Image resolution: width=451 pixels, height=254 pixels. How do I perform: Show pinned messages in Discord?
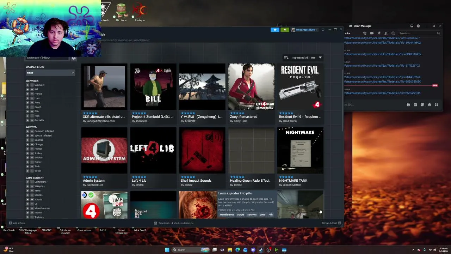[379, 33]
